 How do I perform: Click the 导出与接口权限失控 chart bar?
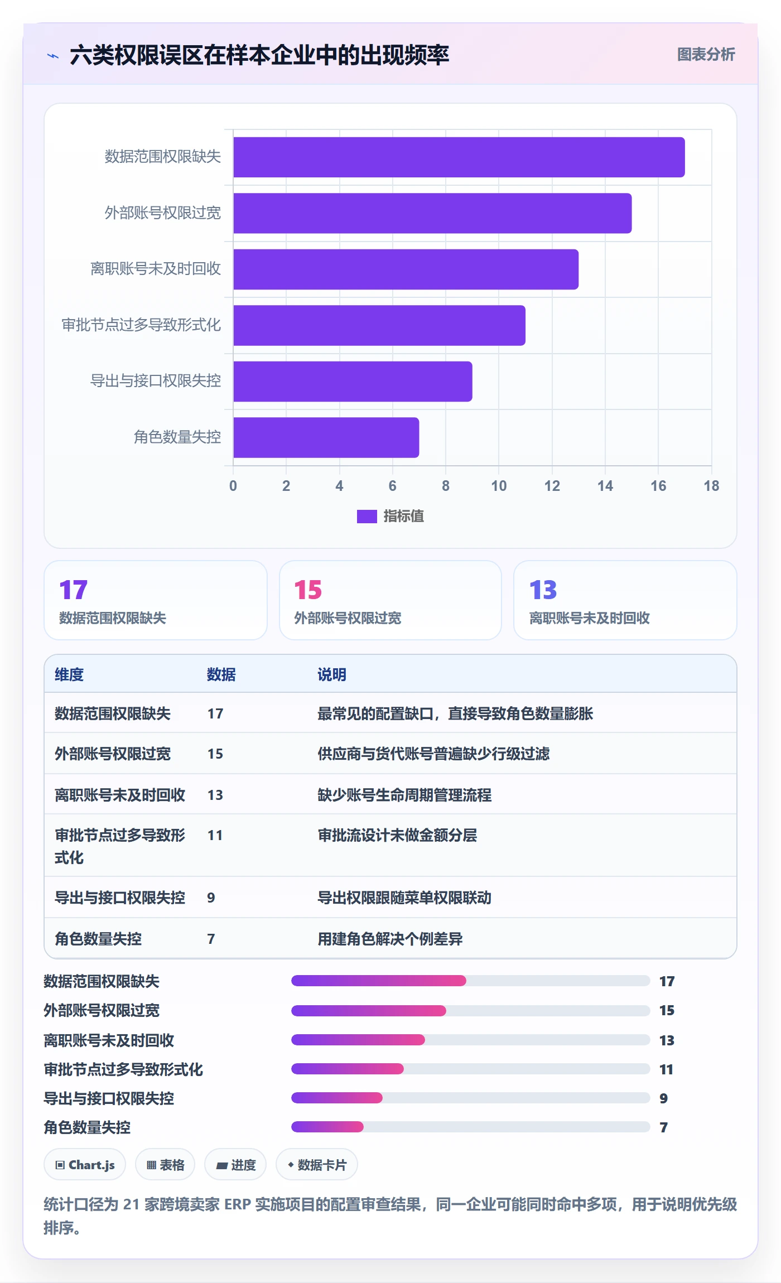tap(353, 382)
